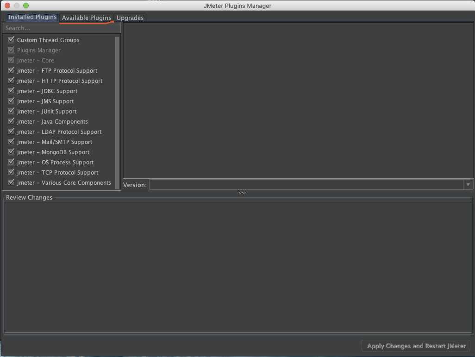
Task: Uncheck jmeter - Mail/SMTP Support checkbox
Action: coord(11,142)
